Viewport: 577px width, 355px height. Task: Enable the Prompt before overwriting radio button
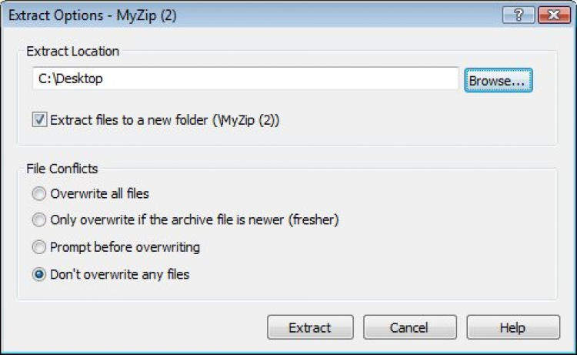point(39,247)
